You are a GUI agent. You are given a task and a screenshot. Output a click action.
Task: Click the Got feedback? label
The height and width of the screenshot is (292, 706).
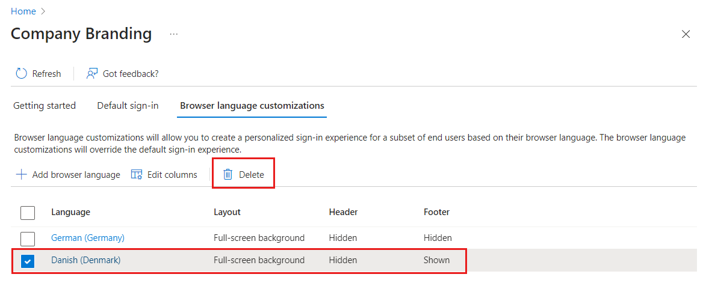coord(131,74)
